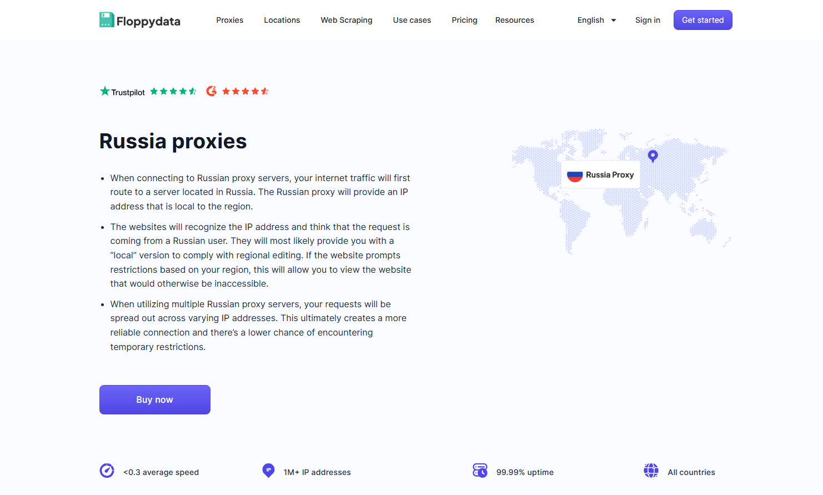Click the map pin marker over Russia
The image size is (823, 495).
coord(653,156)
